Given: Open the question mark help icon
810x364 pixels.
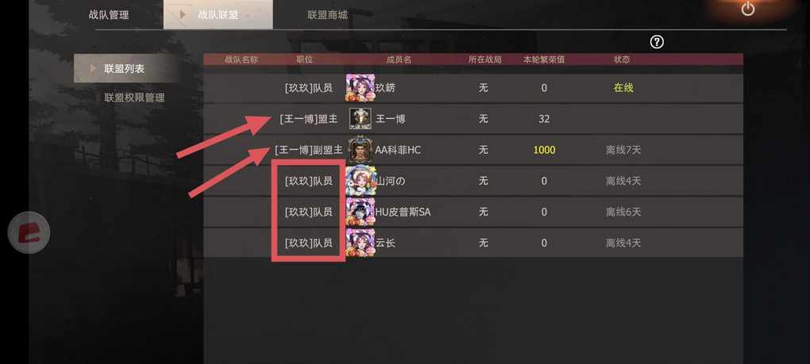Looking at the screenshot, I should (657, 42).
